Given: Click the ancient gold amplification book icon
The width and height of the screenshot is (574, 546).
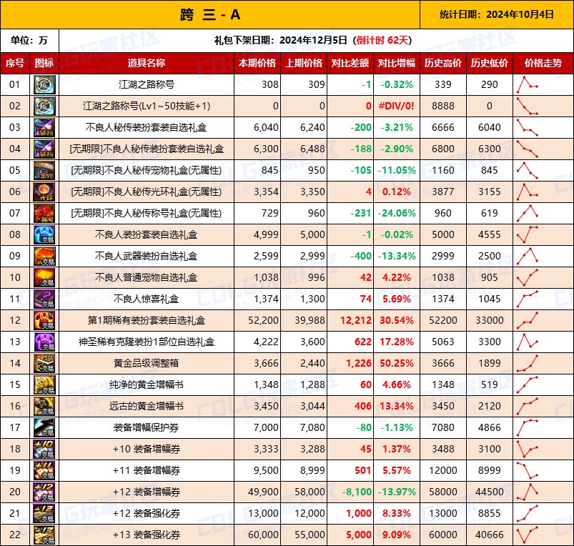Looking at the screenshot, I should click(44, 406).
